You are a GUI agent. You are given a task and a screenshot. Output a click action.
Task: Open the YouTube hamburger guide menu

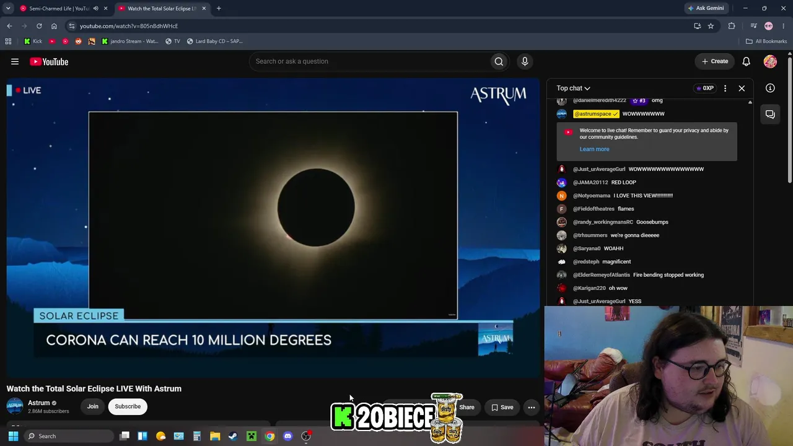(x=15, y=61)
